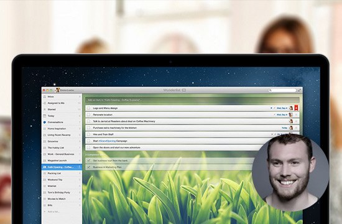Open the Wishlist list

point(62,186)
